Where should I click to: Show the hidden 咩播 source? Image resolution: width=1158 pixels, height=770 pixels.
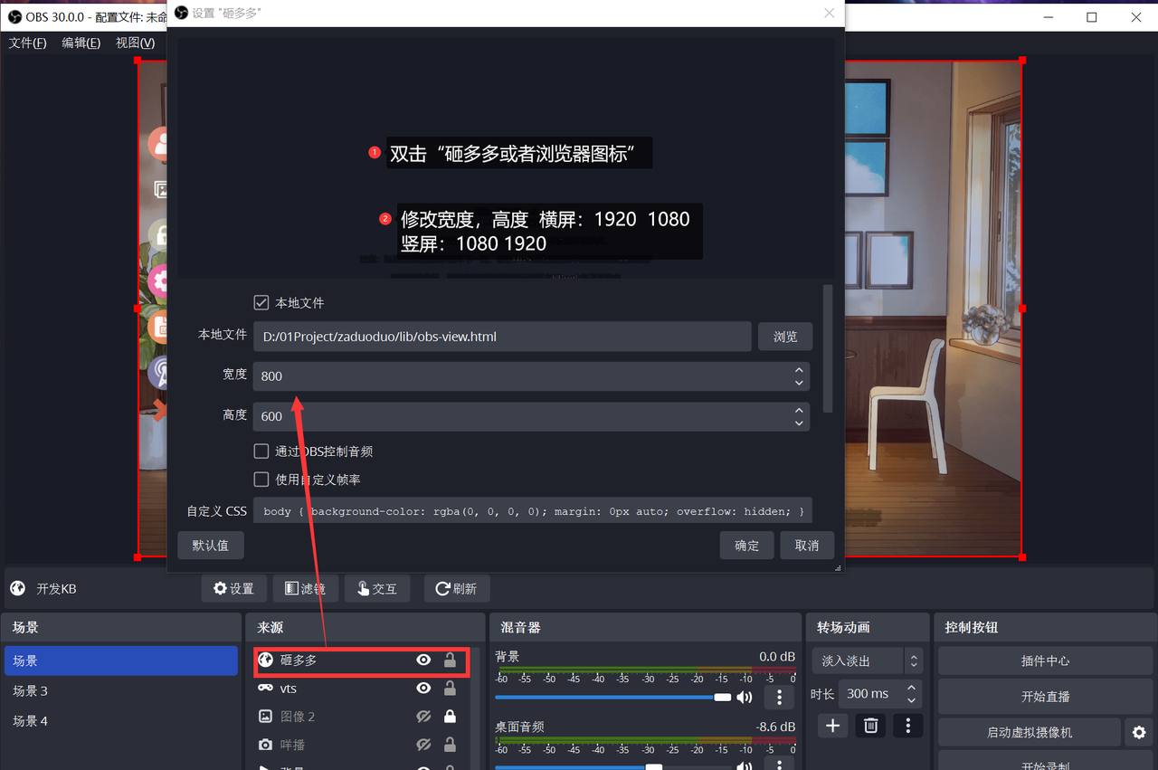423,745
